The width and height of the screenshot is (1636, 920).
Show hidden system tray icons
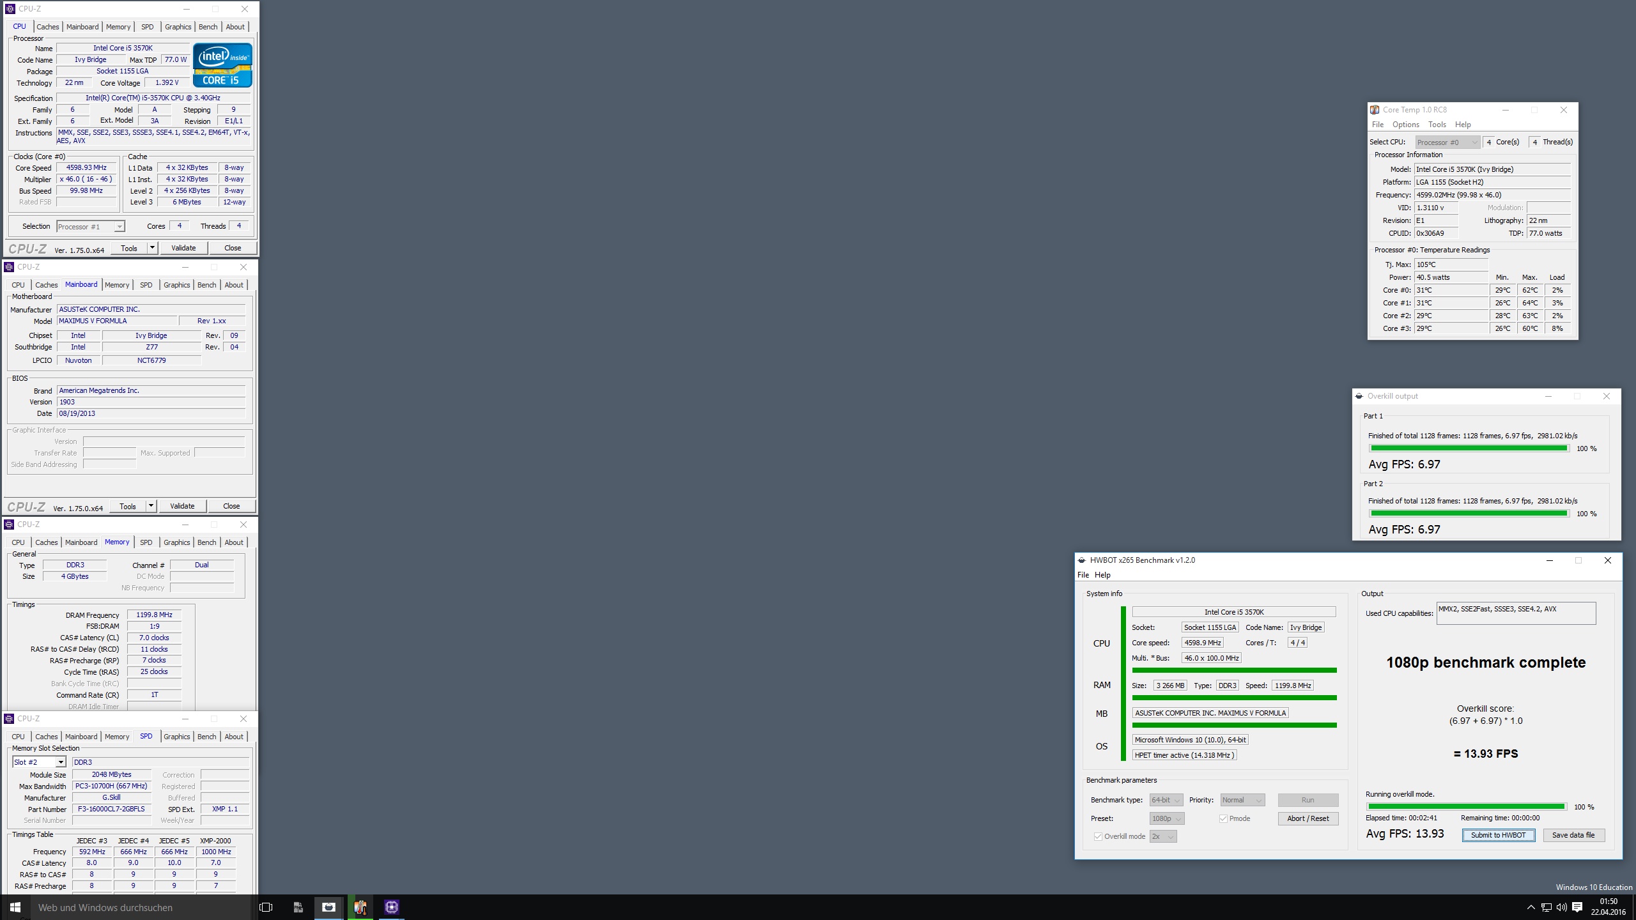[x=1531, y=907]
